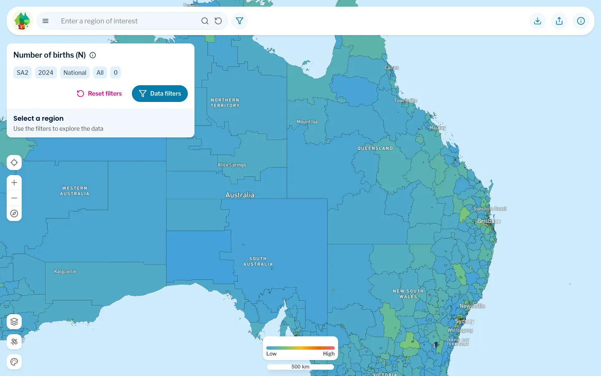Reset filters
This screenshot has width=601, height=376.
pyautogui.click(x=99, y=94)
